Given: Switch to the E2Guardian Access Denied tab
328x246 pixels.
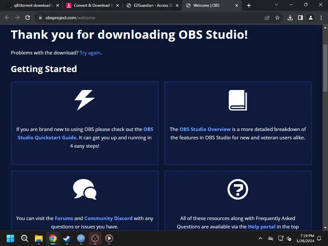Looking at the screenshot, I should (153, 5).
